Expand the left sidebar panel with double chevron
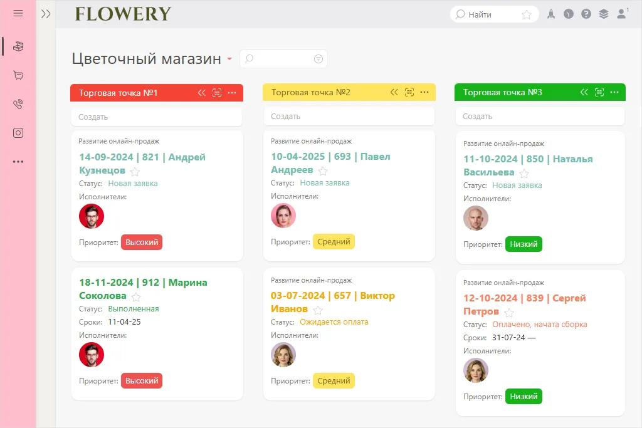This screenshot has height=428, width=642. pos(46,14)
